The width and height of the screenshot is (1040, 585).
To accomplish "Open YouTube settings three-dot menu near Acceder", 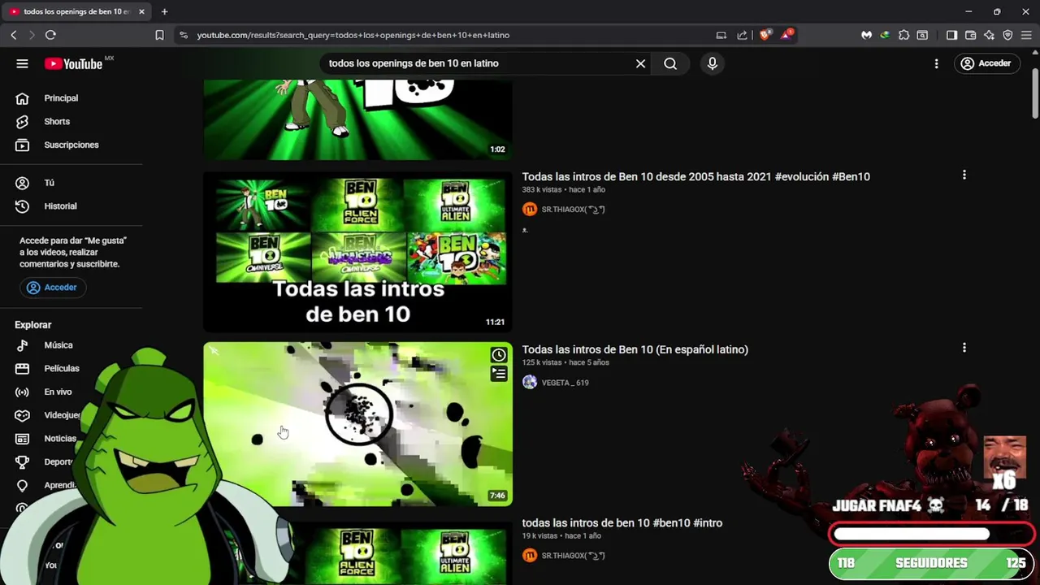I will click(936, 63).
